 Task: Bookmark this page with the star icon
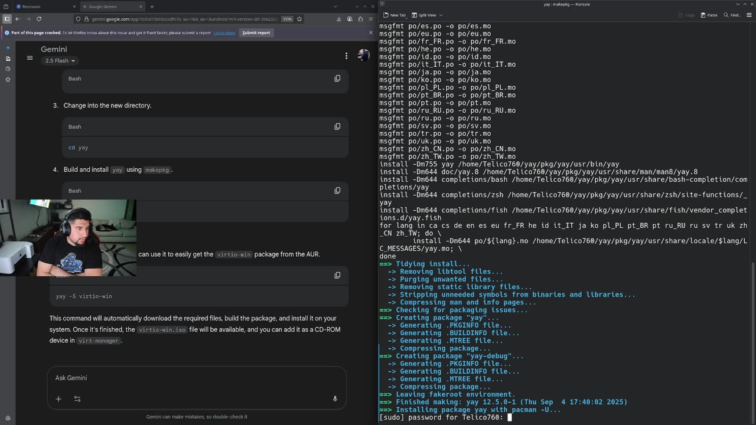299,19
